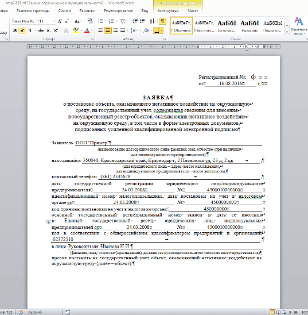Select the table with the move handle
This screenshot has height=315, width=308.
tap(48, 222)
